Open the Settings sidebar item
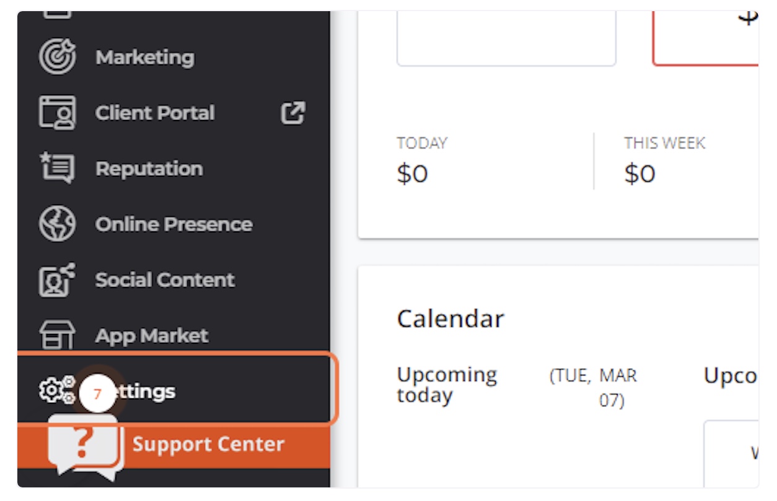The width and height of the screenshot is (777, 501). 149,392
